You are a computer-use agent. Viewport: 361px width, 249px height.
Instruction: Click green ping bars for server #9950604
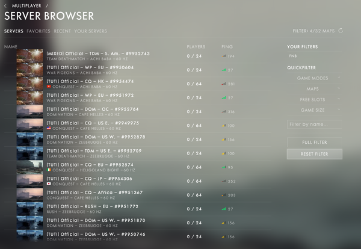tap(224, 70)
